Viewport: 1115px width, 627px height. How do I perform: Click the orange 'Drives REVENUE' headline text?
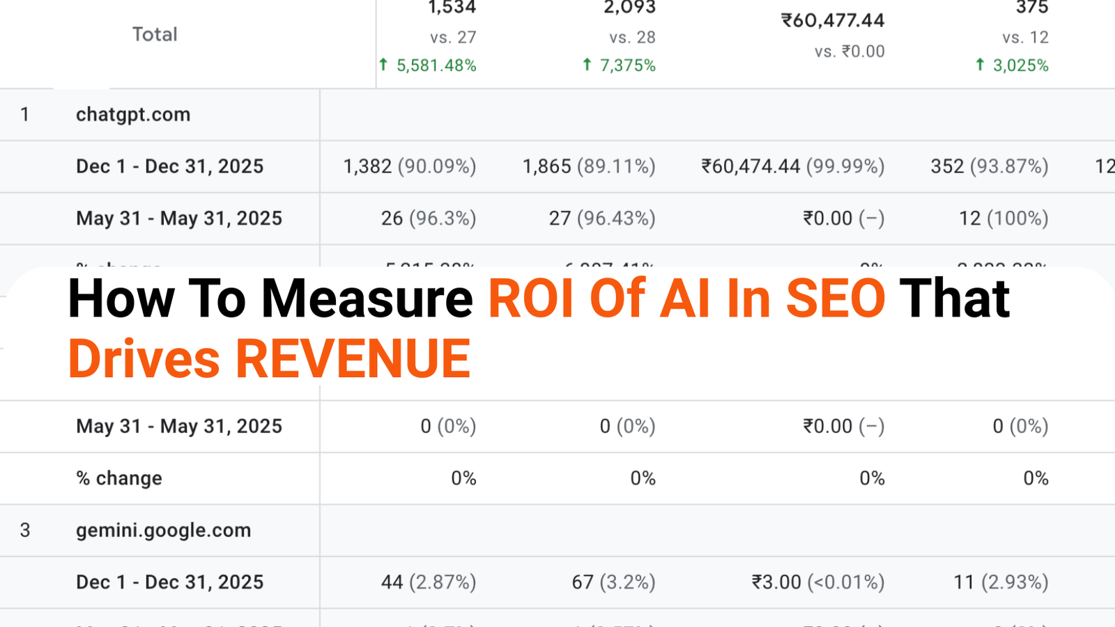[269, 359]
